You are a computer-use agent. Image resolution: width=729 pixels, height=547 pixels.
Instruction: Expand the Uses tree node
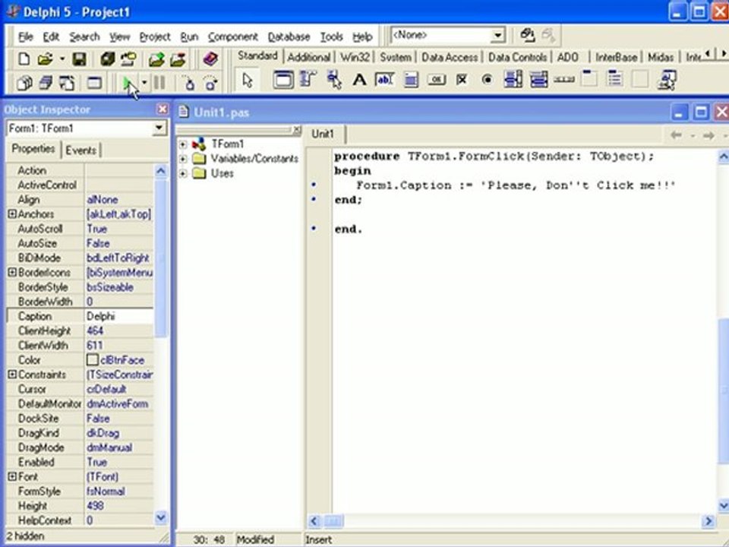[x=183, y=173]
